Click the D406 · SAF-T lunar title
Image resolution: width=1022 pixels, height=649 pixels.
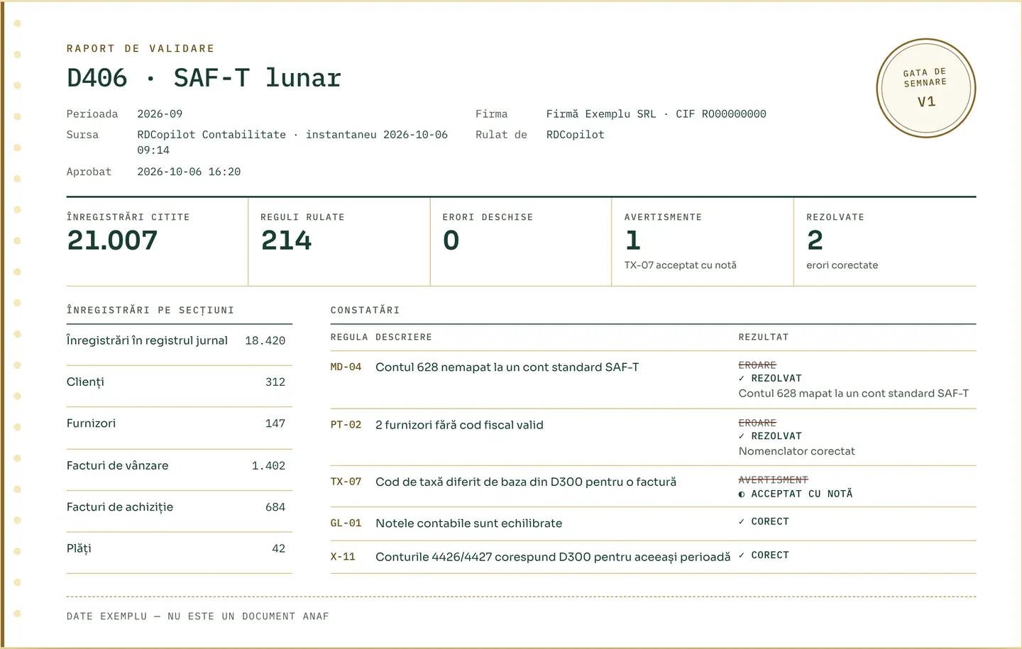coord(204,78)
